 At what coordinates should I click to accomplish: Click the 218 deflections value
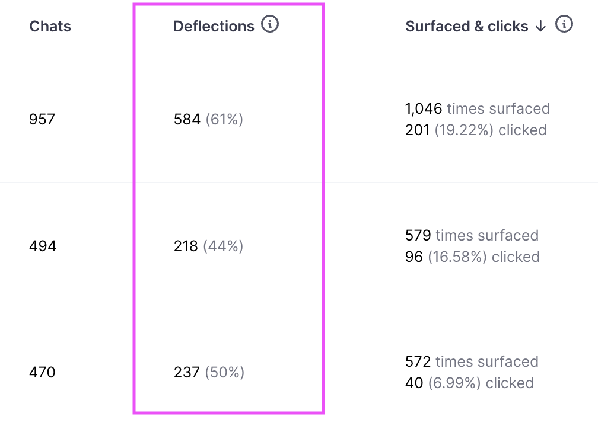point(186,246)
